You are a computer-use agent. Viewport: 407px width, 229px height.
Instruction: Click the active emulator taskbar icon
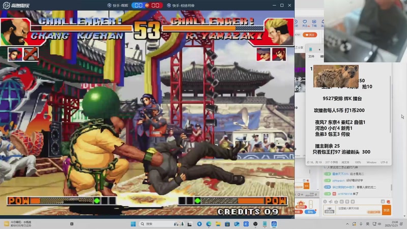click(x=274, y=224)
